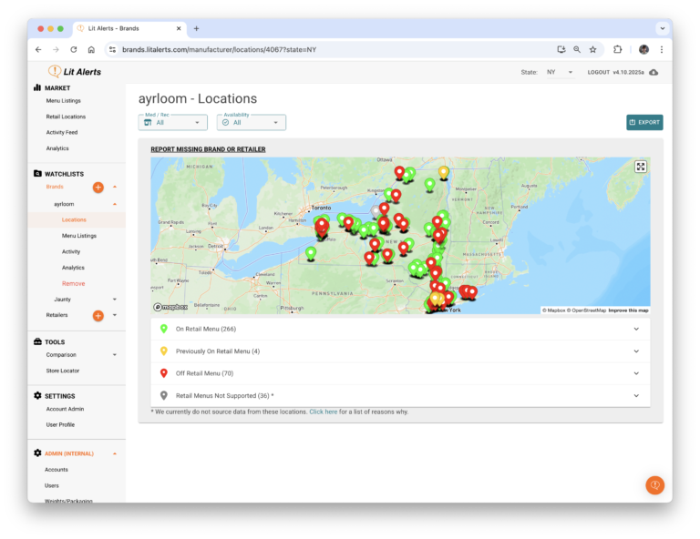
Task: Collapse the ayrloom brand tree arrow
Action: coord(115,204)
